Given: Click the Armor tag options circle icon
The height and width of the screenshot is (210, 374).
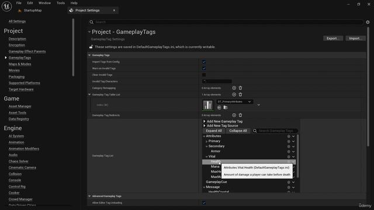Looking at the screenshot, I should [289, 152].
